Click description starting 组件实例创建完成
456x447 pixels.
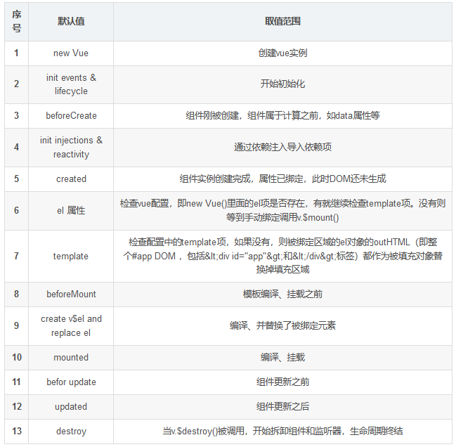pos(282,179)
